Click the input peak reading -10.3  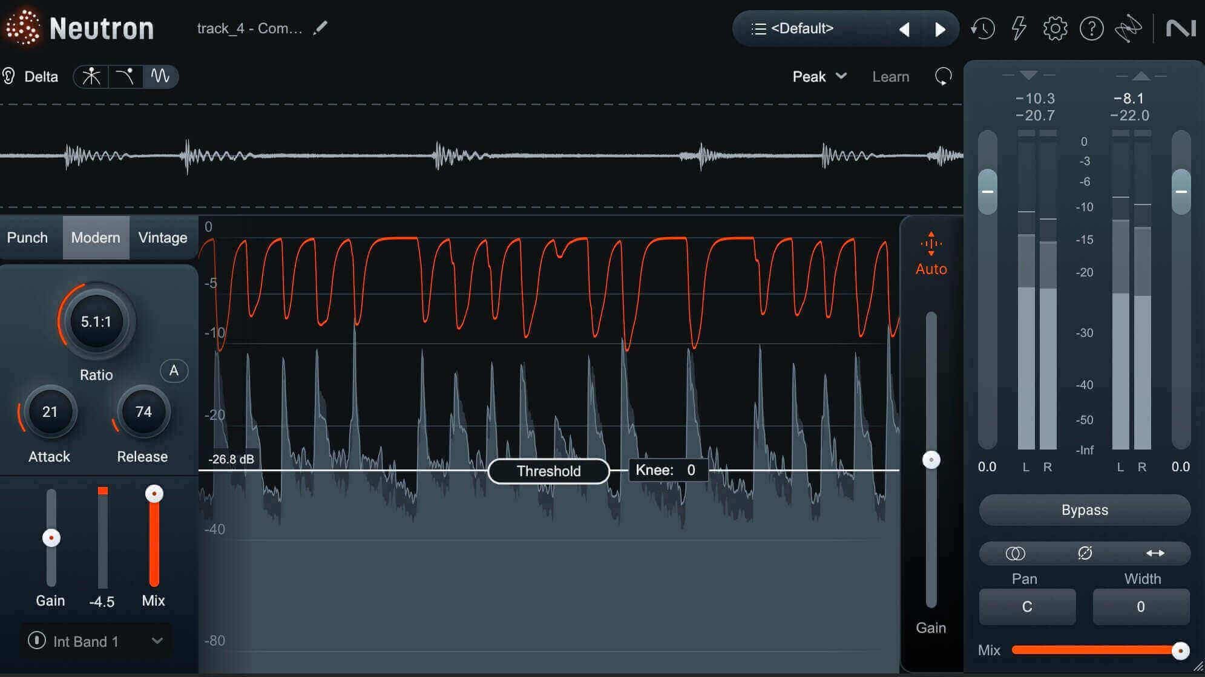(x=1036, y=98)
